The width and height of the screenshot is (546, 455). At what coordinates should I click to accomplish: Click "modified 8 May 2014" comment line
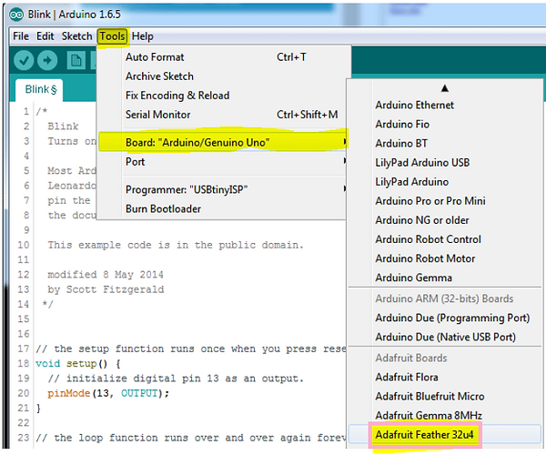106,275
